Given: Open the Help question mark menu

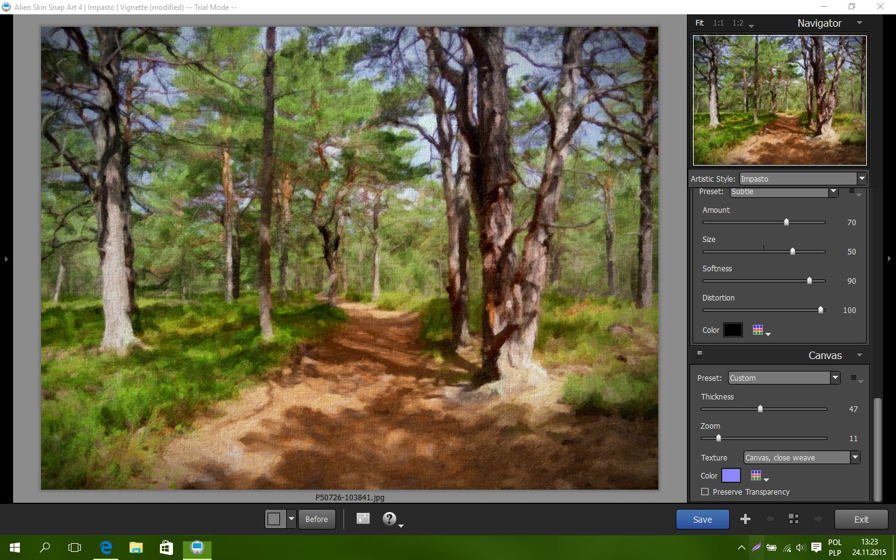Looking at the screenshot, I should coord(390,518).
